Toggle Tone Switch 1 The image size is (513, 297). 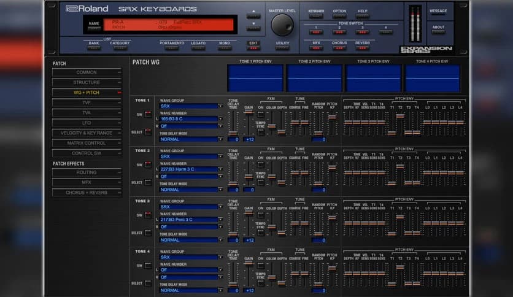click(316, 32)
